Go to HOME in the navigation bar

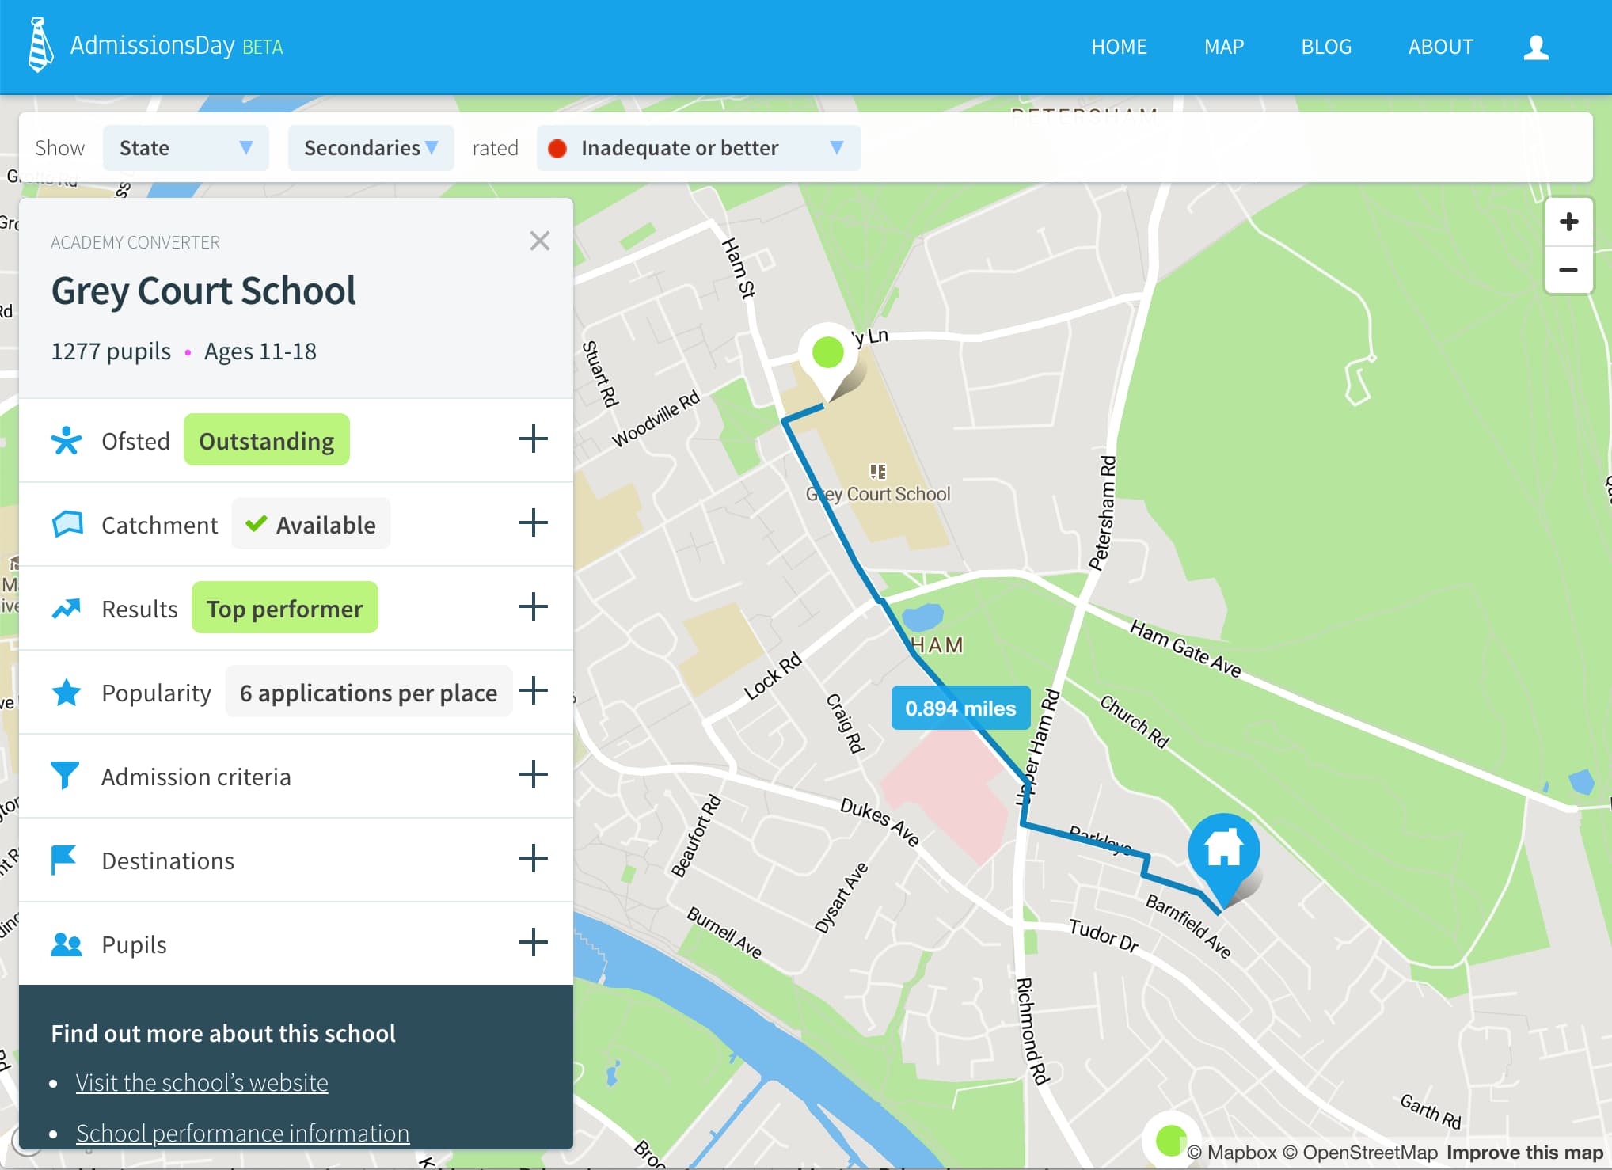pos(1119,47)
